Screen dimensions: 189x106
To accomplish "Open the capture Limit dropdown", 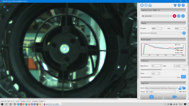I will (161, 92).
